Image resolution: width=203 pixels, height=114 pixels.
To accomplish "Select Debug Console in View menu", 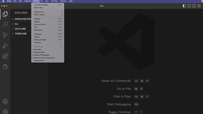I will pyautogui.click(x=48, y=40).
